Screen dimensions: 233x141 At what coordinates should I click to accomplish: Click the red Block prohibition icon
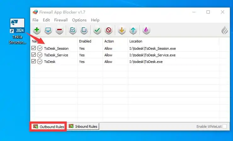109,30
